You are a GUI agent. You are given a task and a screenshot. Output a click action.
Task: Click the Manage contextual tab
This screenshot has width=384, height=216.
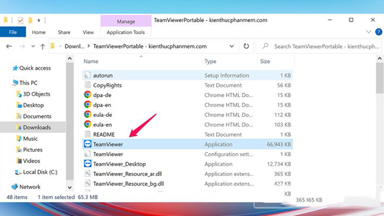[x=126, y=22]
